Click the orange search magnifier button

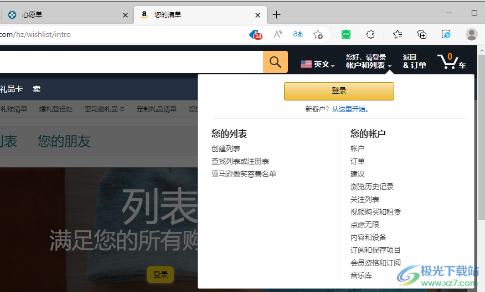[x=275, y=62]
